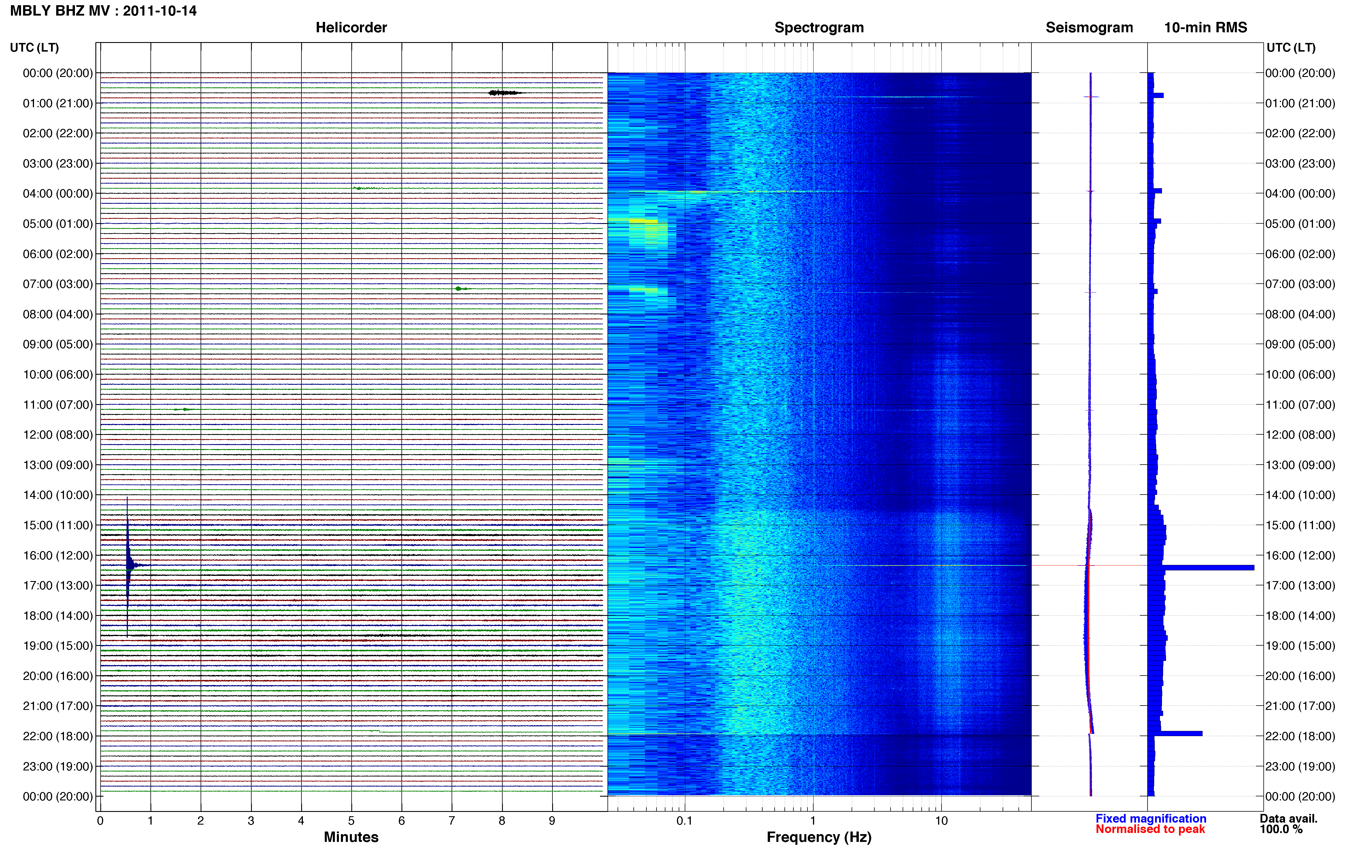
Task: Select the blue "Fixed magnification" legend text
Action: tap(1151, 819)
